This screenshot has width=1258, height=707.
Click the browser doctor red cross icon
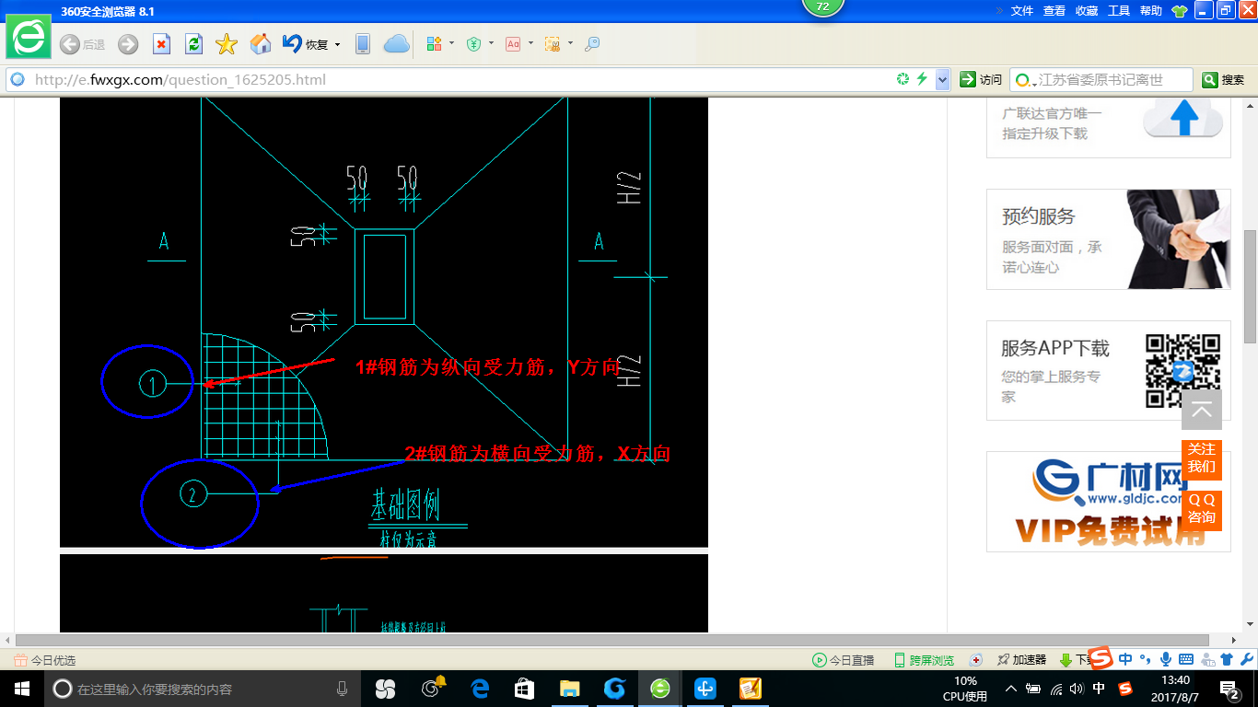tap(976, 660)
